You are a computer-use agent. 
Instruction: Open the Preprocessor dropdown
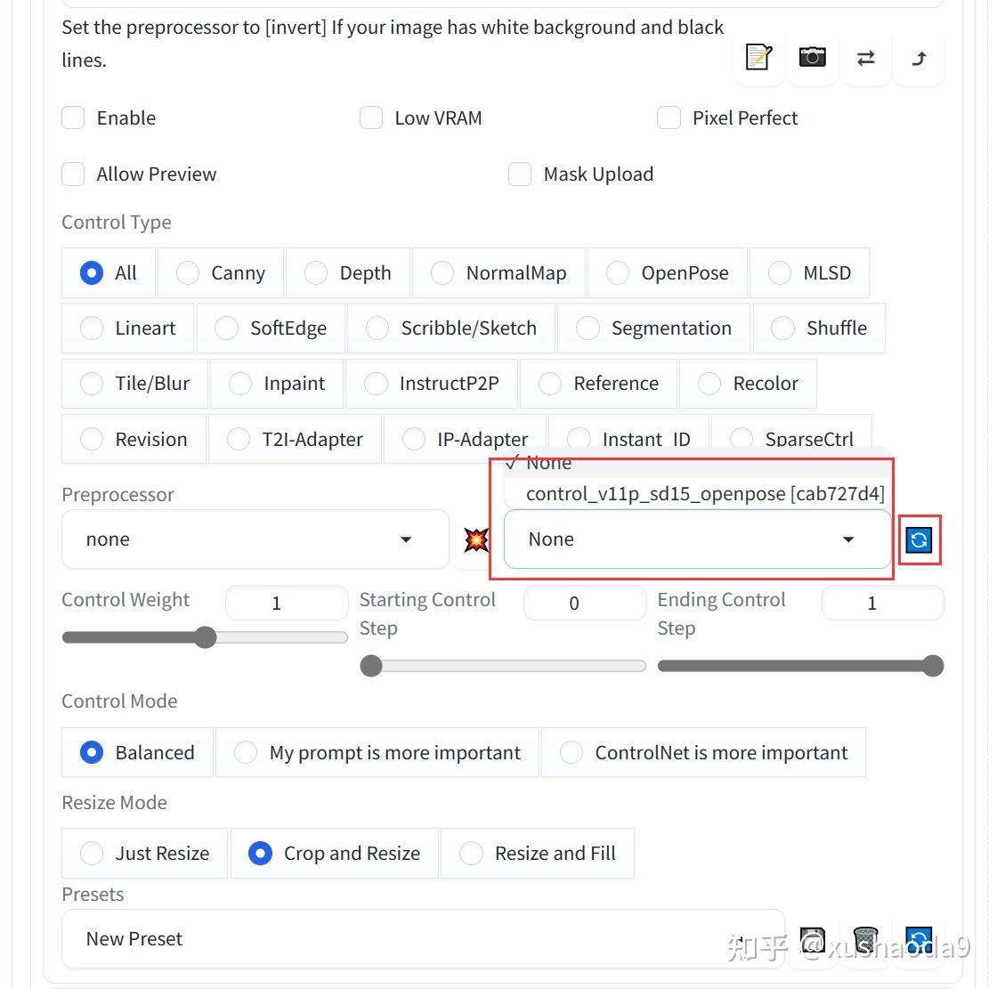click(x=255, y=539)
